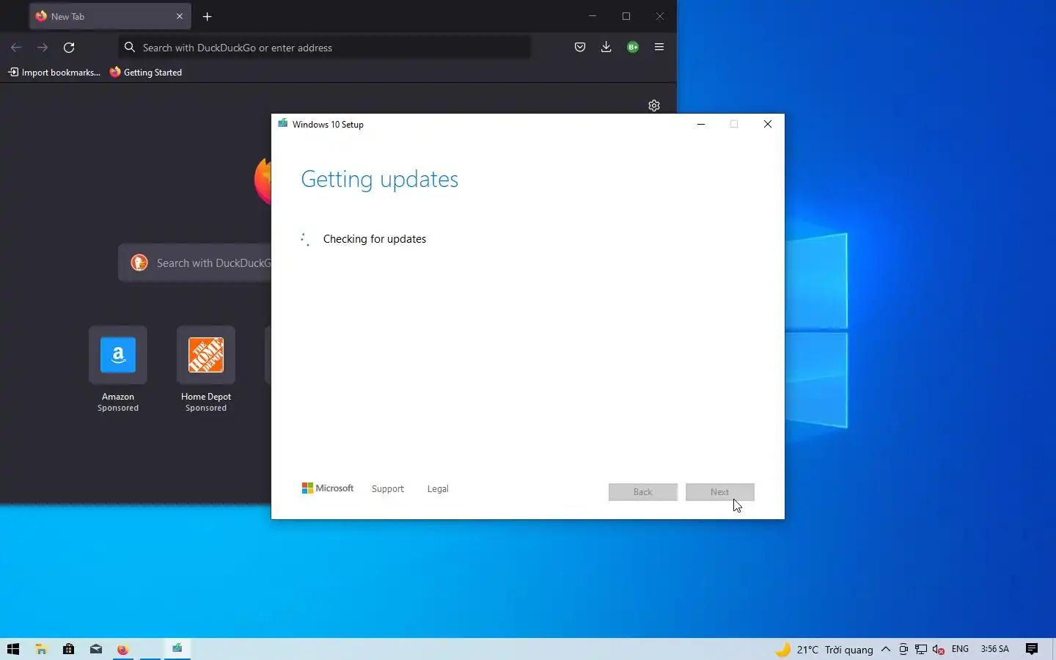Open new tab personalize gear icon

[x=654, y=106]
